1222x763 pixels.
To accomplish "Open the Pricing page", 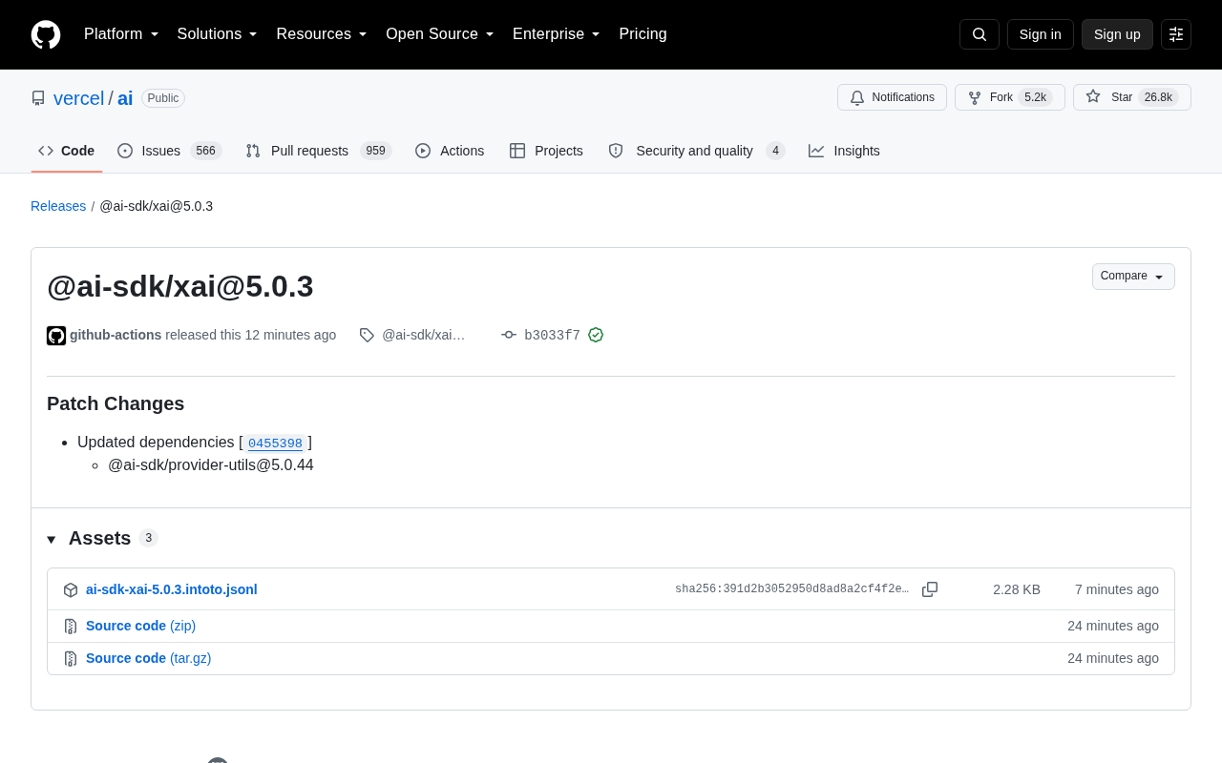I will 643,34.
